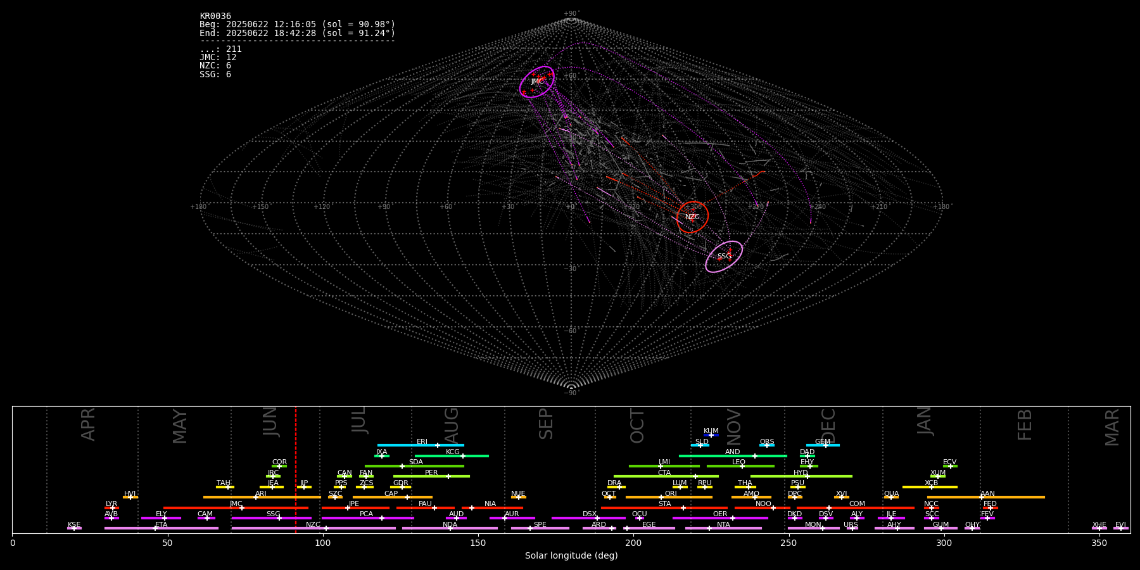This screenshot has width=1140, height=570.
Task: Click the COR shower label
Action: coord(279,462)
